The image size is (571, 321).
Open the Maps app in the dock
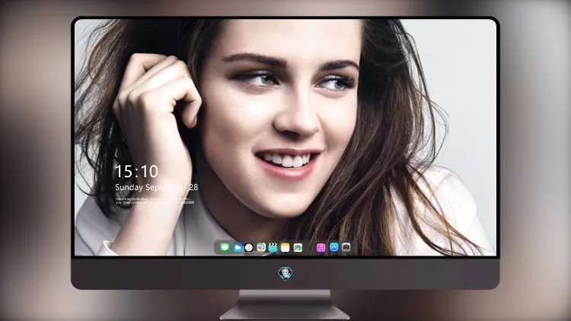261,248
